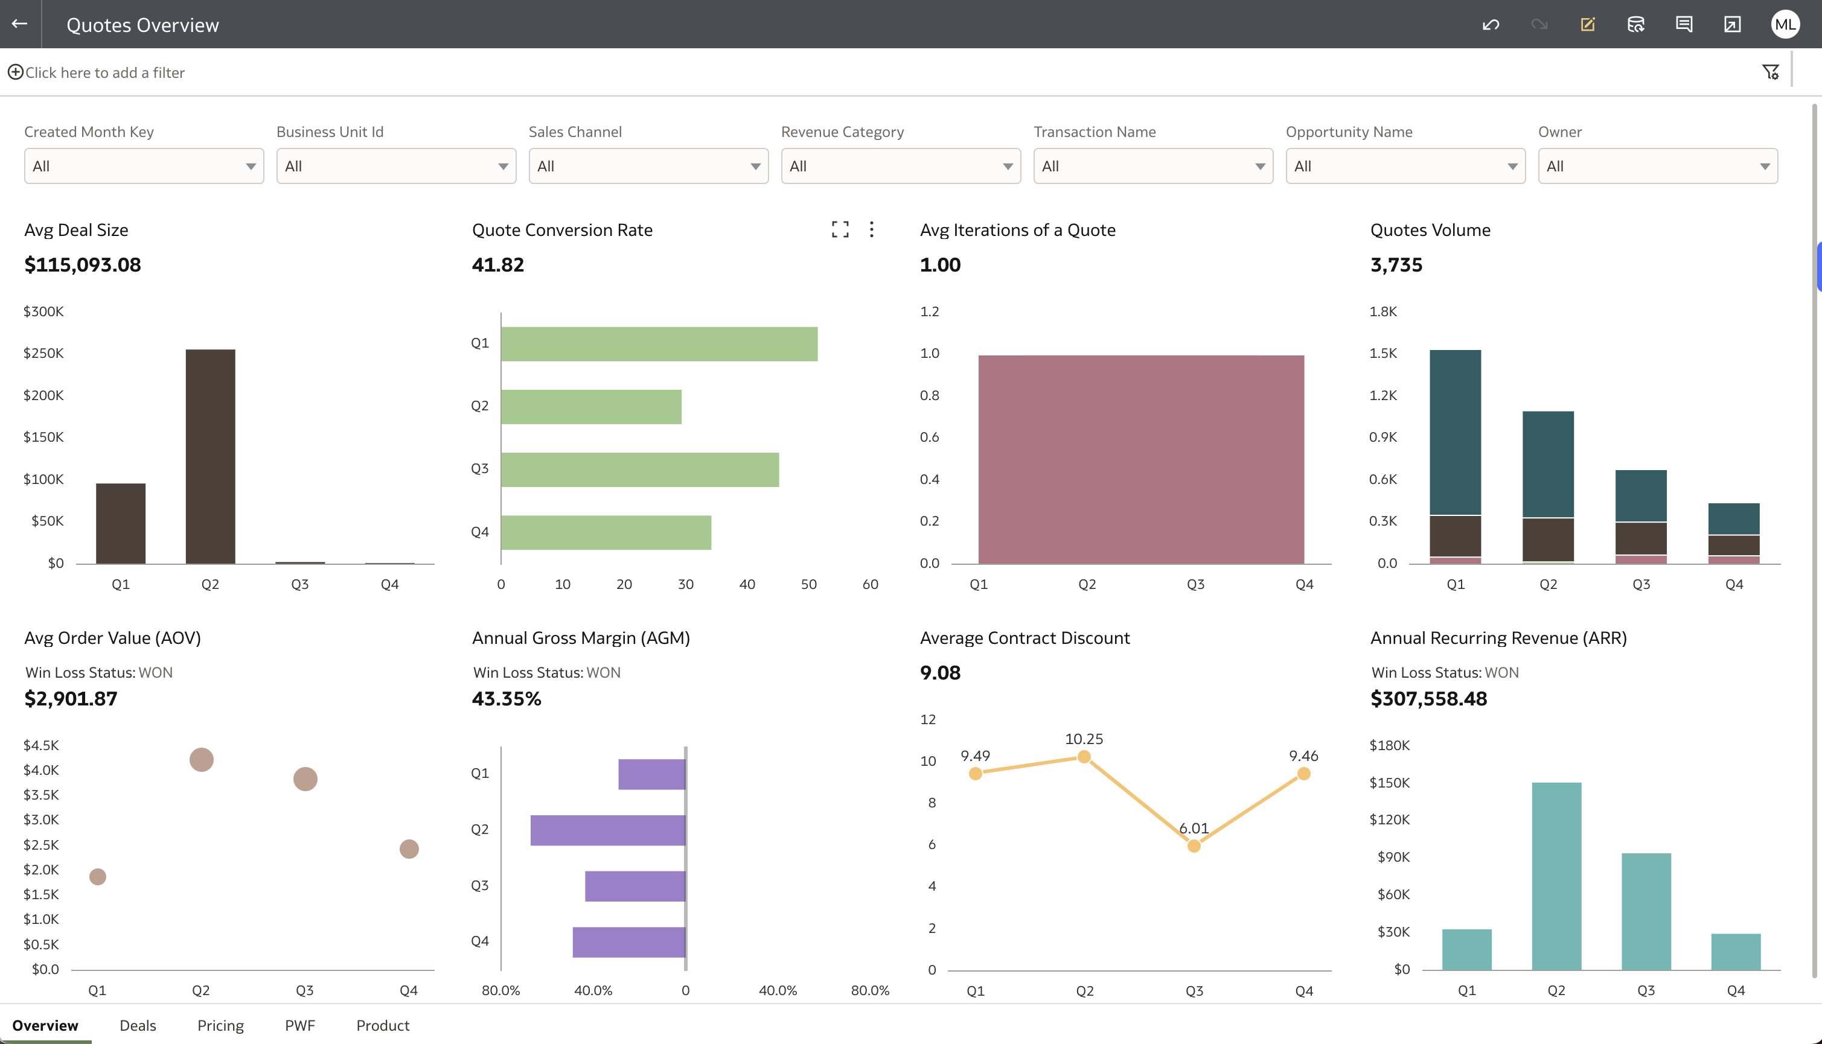This screenshot has width=1822, height=1044.
Task: Click the export share icon
Action: [1731, 25]
